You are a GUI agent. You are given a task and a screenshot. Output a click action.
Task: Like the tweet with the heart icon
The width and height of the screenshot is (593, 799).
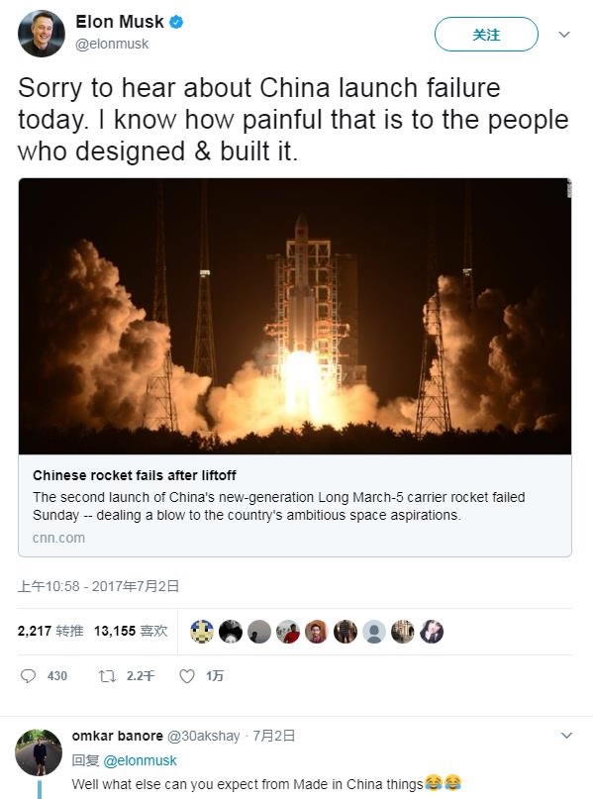click(187, 675)
